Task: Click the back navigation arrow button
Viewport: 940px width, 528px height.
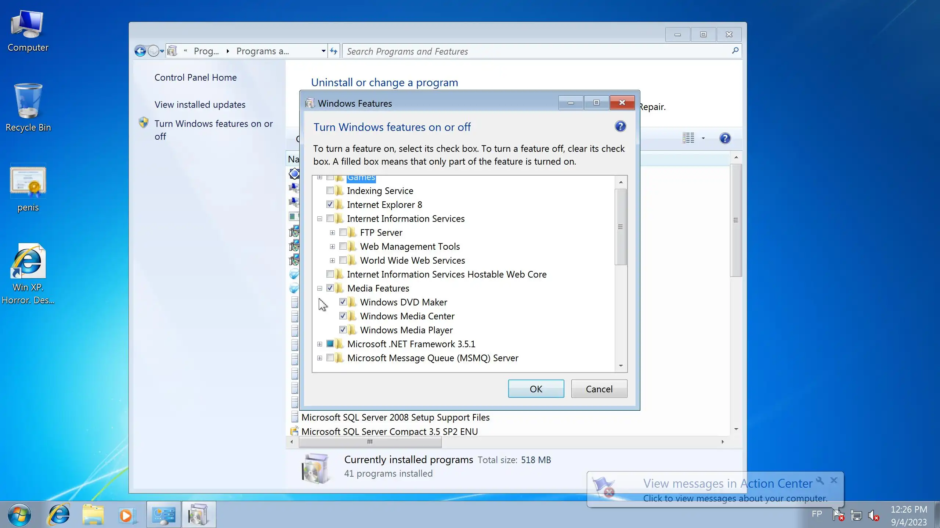Action: click(140, 51)
